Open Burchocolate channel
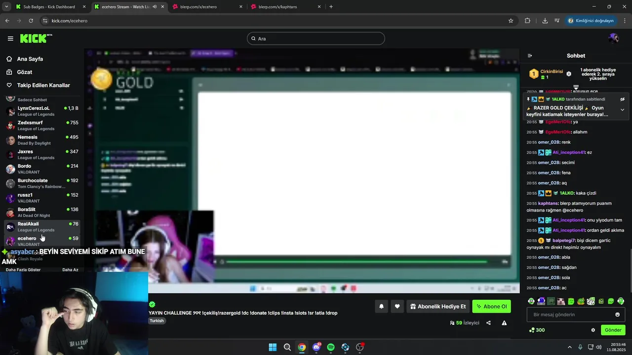Screen dimensions: 632x355 pyautogui.click(x=42, y=183)
